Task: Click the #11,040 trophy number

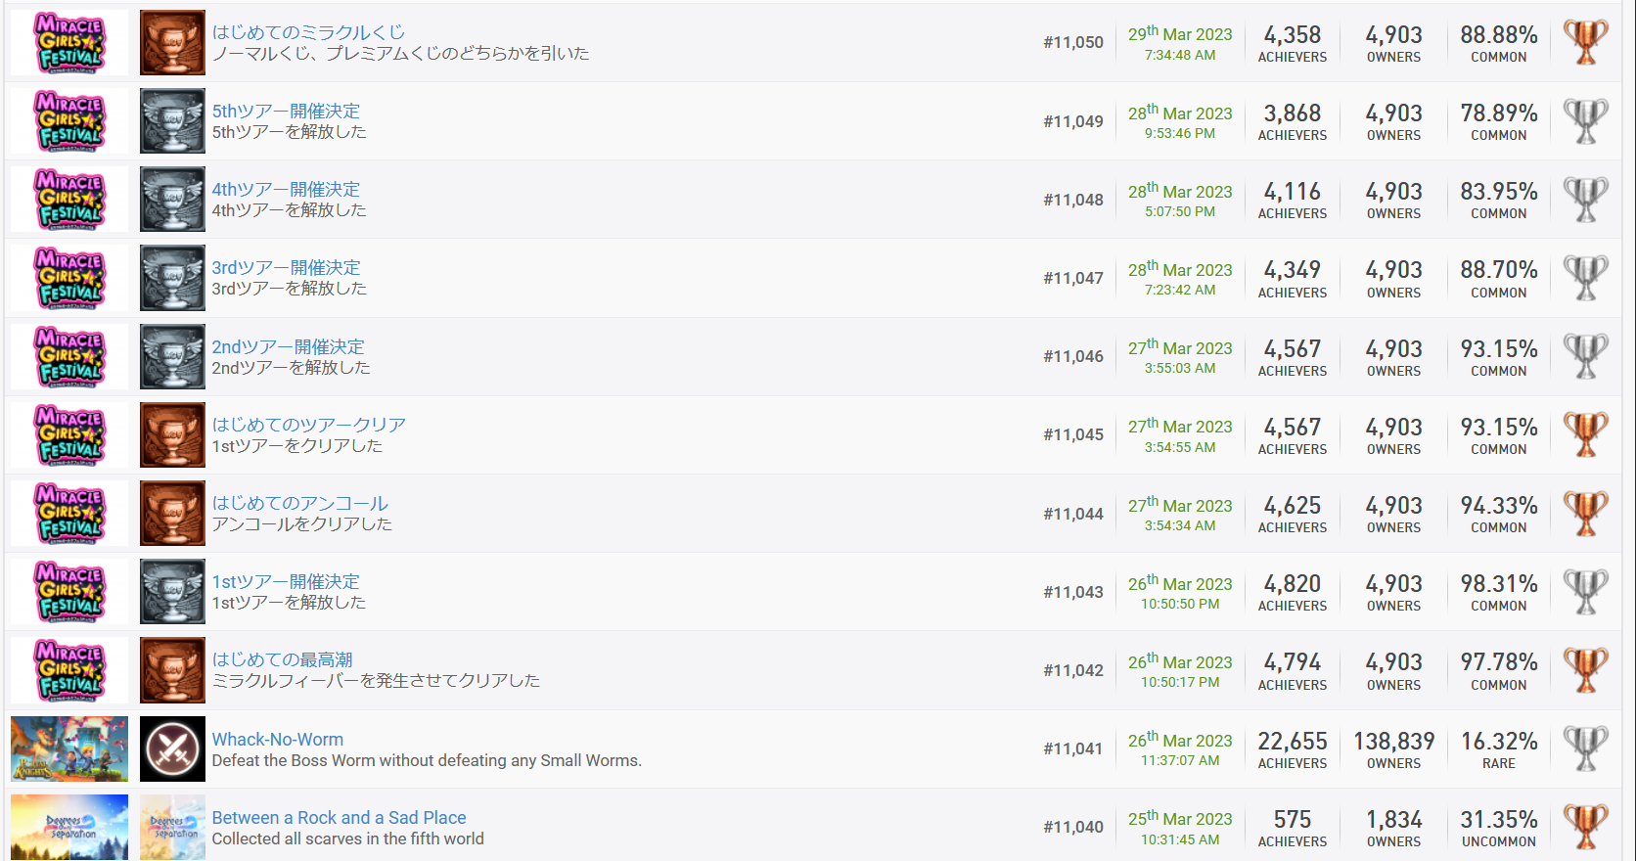Action: pos(1073,827)
